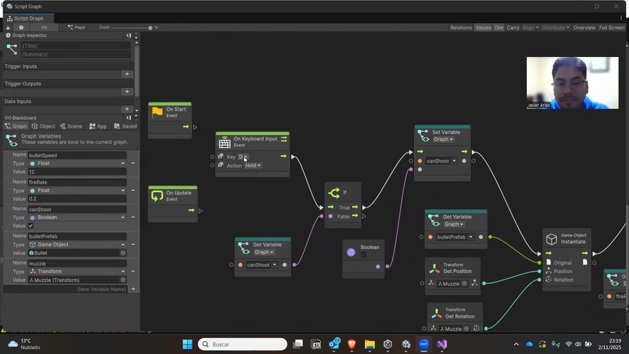Switch to the App variables tab

[97, 126]
